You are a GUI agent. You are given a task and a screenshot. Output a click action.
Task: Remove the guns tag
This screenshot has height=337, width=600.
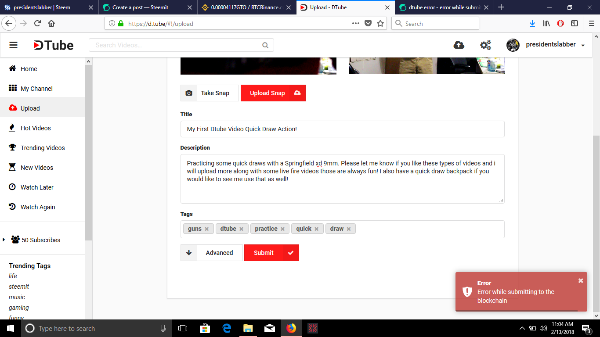[206, 229]
